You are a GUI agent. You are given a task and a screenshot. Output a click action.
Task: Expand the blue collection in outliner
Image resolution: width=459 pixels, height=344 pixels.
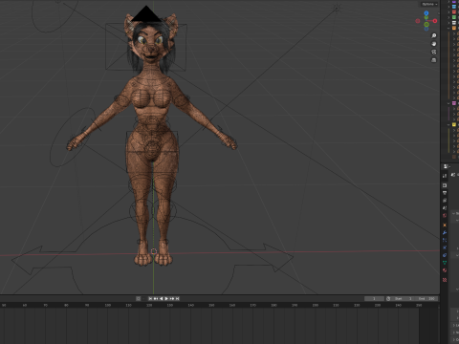(x=448, y=7)
